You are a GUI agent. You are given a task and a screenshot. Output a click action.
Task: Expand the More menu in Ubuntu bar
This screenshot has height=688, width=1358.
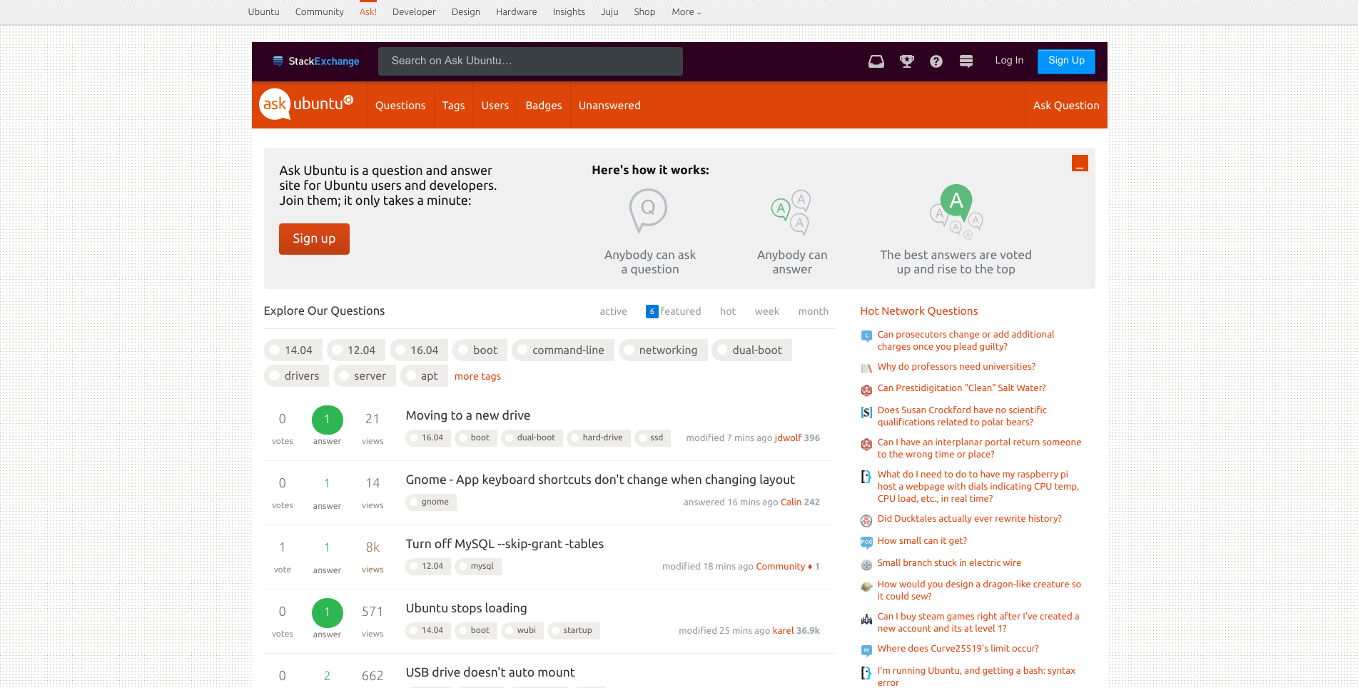tap(686, 12)
